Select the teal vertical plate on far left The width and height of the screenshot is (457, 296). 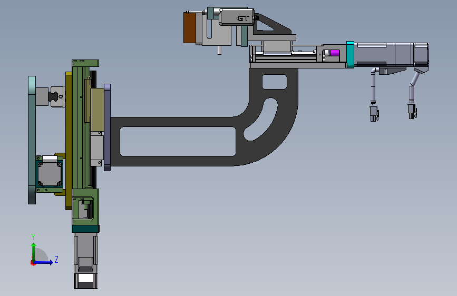[32, 140]
